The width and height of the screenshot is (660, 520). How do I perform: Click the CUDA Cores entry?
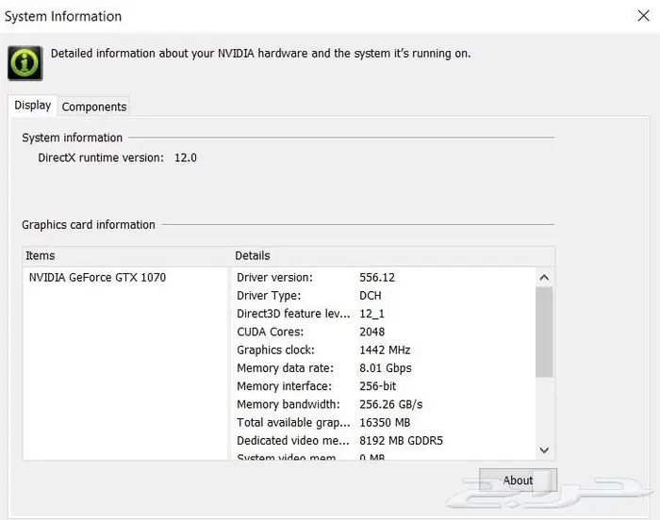(x=271, y=332)
